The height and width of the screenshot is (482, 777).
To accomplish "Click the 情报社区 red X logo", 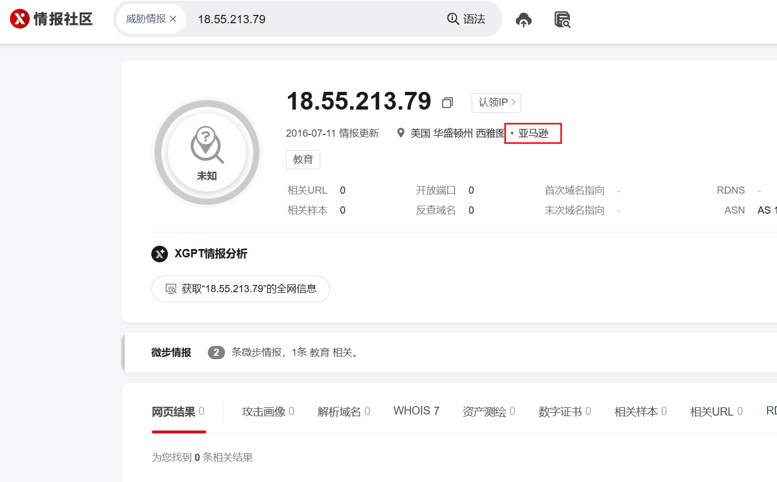I will pos(19,19).
